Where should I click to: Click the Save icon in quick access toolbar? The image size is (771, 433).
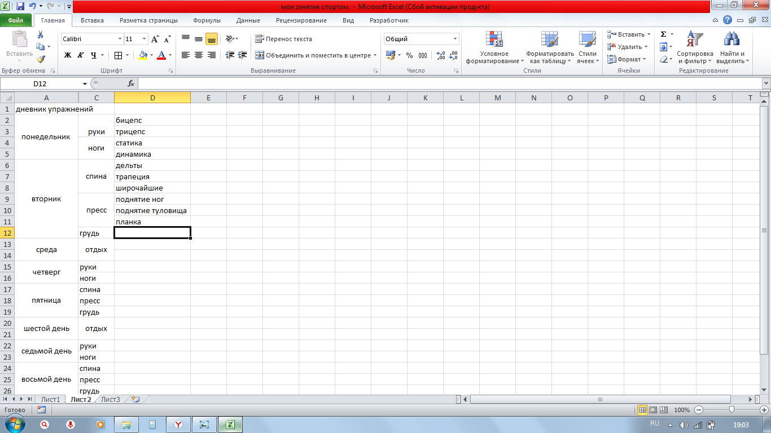click(20, 7)
